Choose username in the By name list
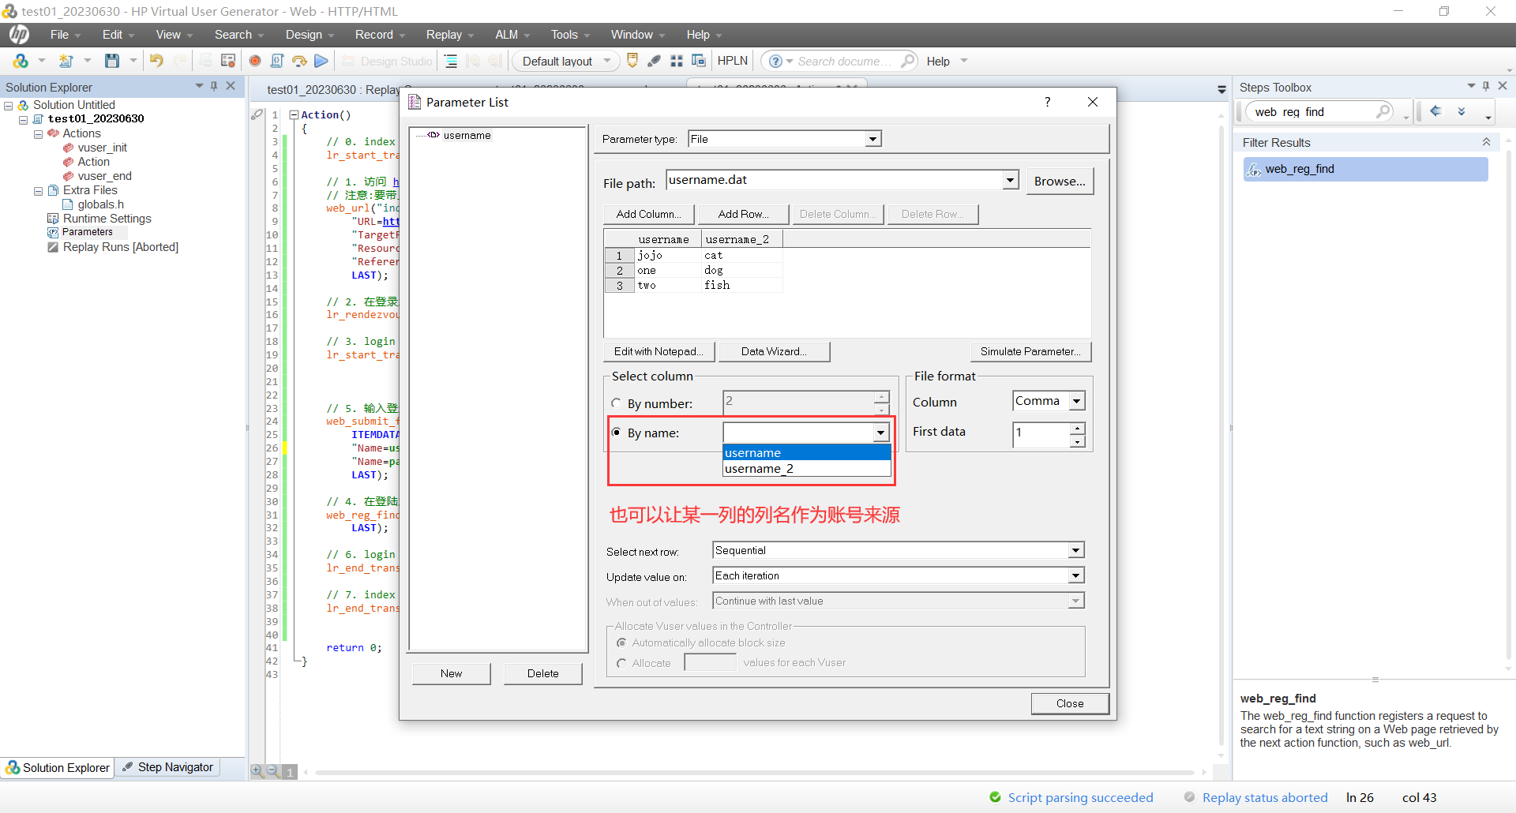This screenshot has height=813, width=1516. pyautogui.click(x=807, y=453)
